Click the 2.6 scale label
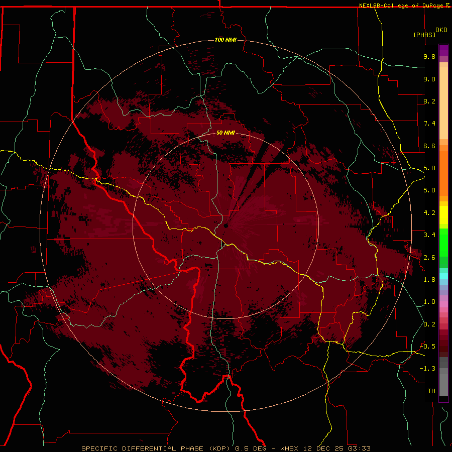 click(429, 258)
